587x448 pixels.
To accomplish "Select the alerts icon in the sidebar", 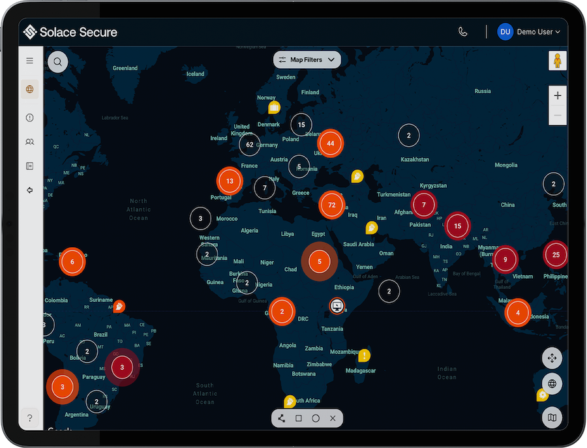I will tap(29, 117).
